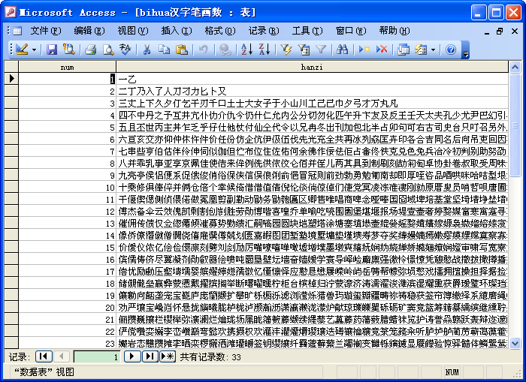Select the num column header
This screenshot has width=526, height=382.
pyautogui.click(x=67, y=67)
